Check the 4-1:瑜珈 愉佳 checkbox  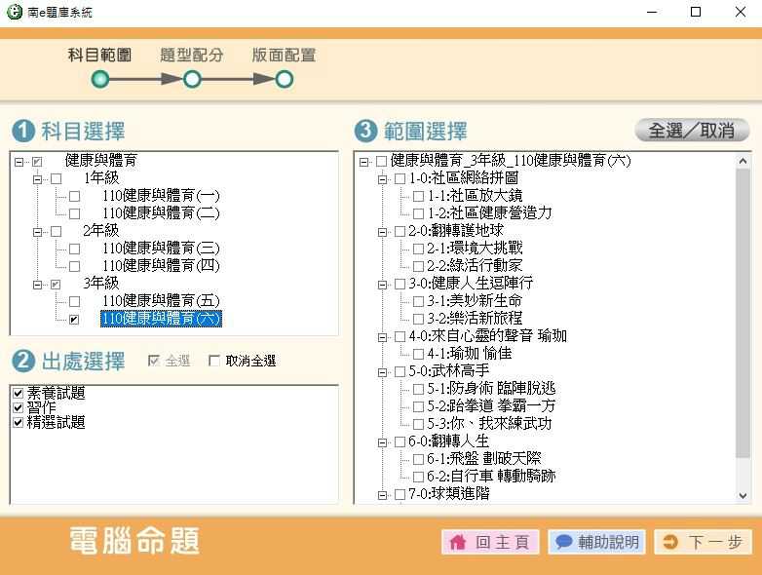(x=418, y=355)
